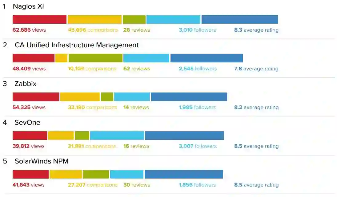Click the 54,325 views count for Zabbix
337x197 pixels.
click(x=29, y=108)
